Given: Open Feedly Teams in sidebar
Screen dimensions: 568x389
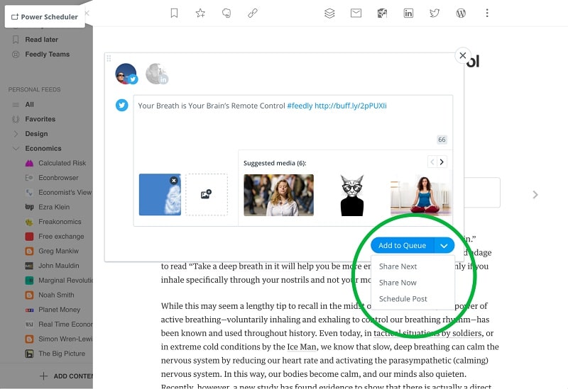Looking at the screenshot, I should pos(47,55).
